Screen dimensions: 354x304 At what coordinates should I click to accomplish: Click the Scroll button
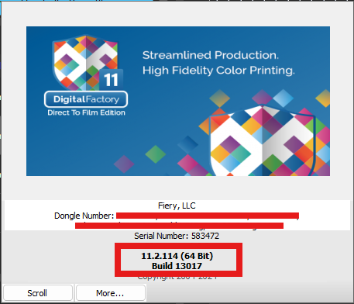(x=38, y=293)
